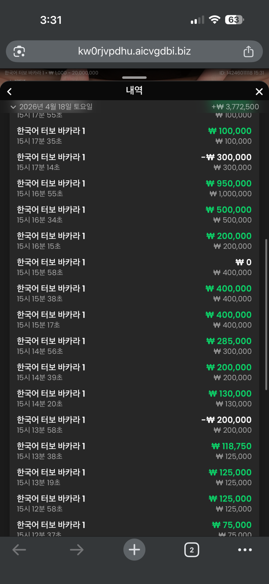Screen dimensions: 269x584
Task: Go forward with browser forward arrow
Action: 77,550
